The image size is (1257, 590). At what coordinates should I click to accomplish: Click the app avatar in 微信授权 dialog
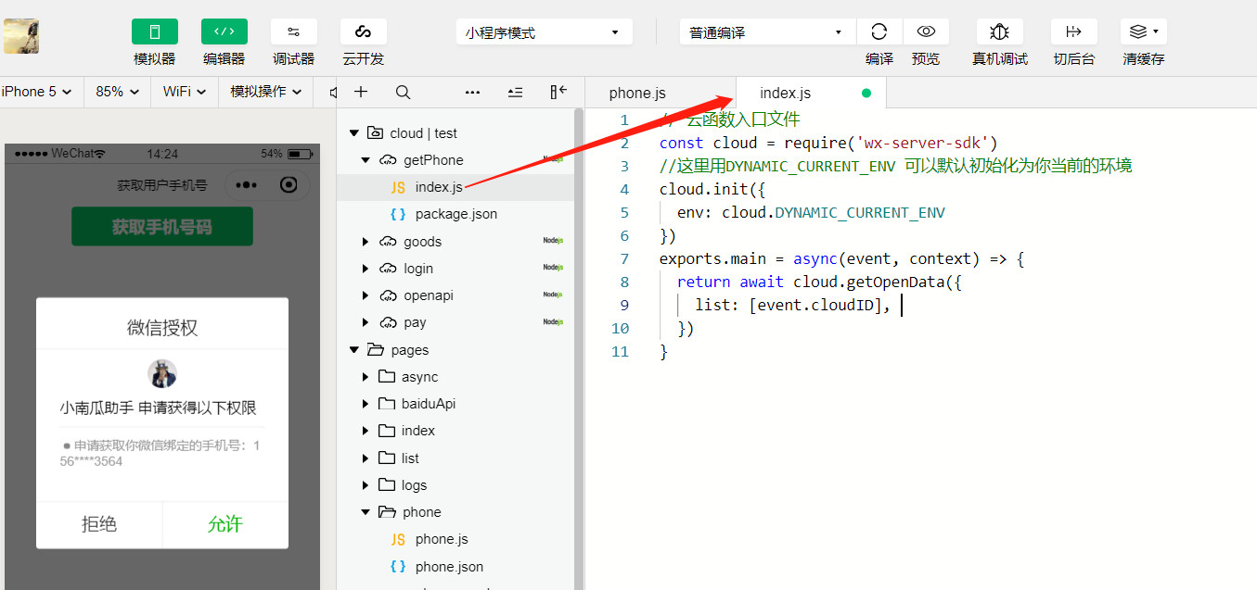(162, 374)
